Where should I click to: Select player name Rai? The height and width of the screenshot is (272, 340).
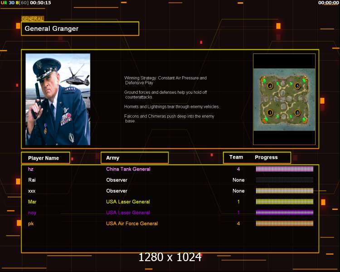pyautogui.click(x=32, y=180)
